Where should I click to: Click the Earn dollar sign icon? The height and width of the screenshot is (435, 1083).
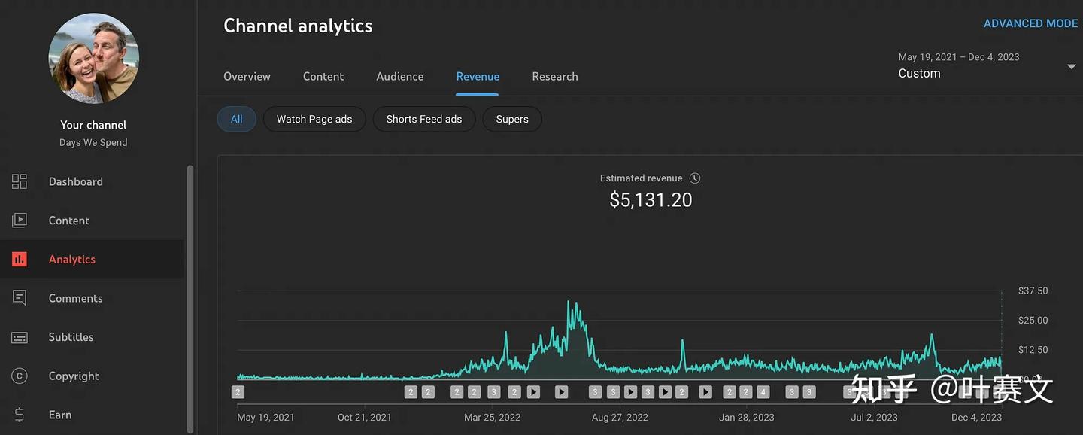[x=20, y=415]
